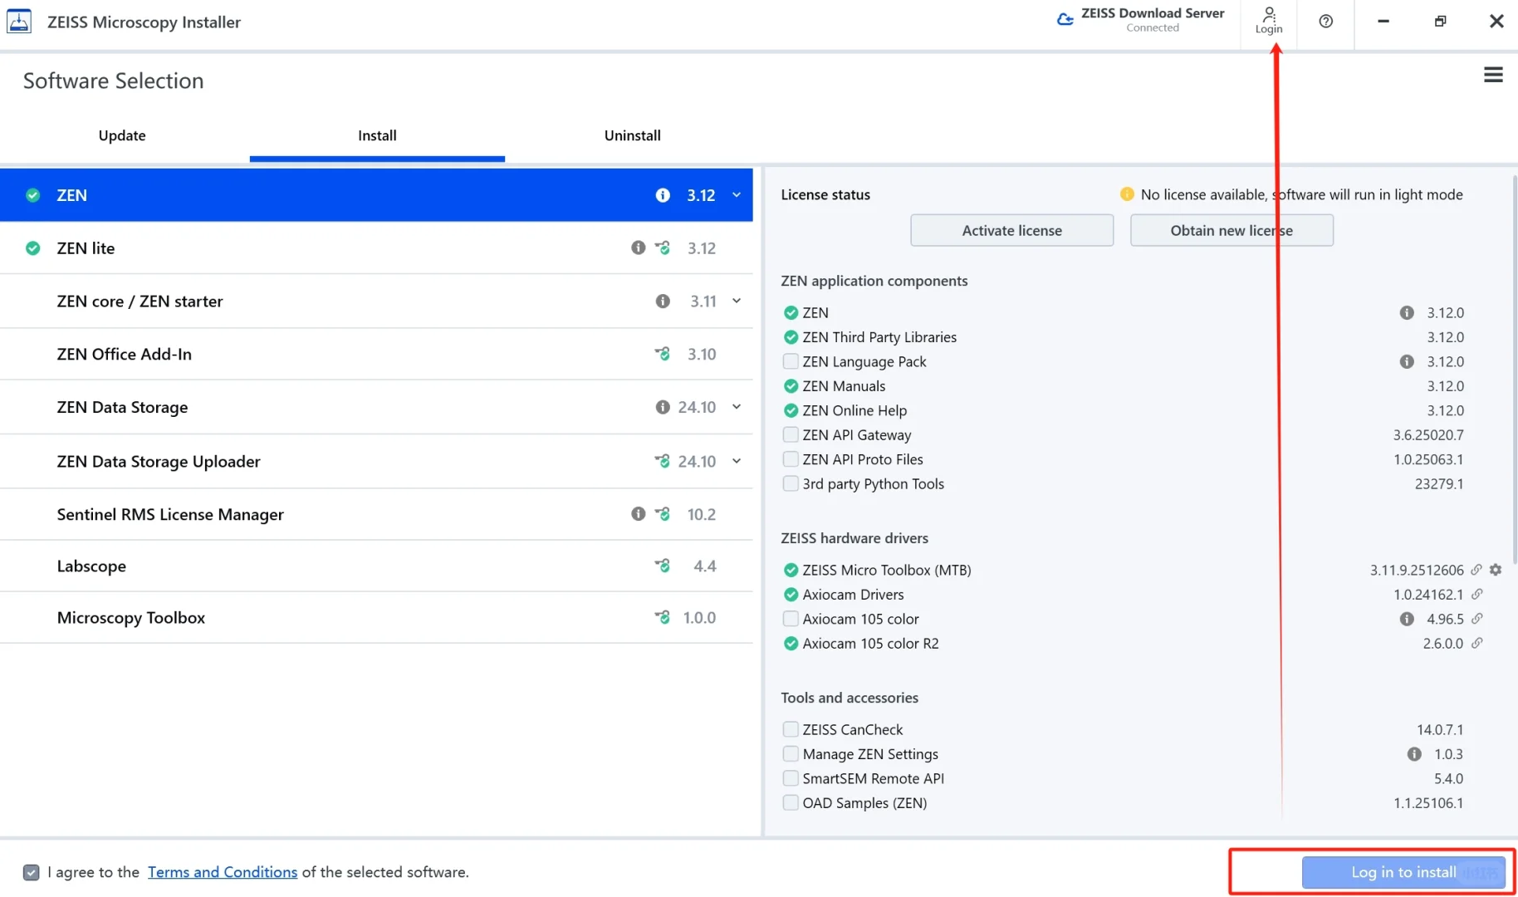Deselect the ZEN Online Help component

[791, 410]
